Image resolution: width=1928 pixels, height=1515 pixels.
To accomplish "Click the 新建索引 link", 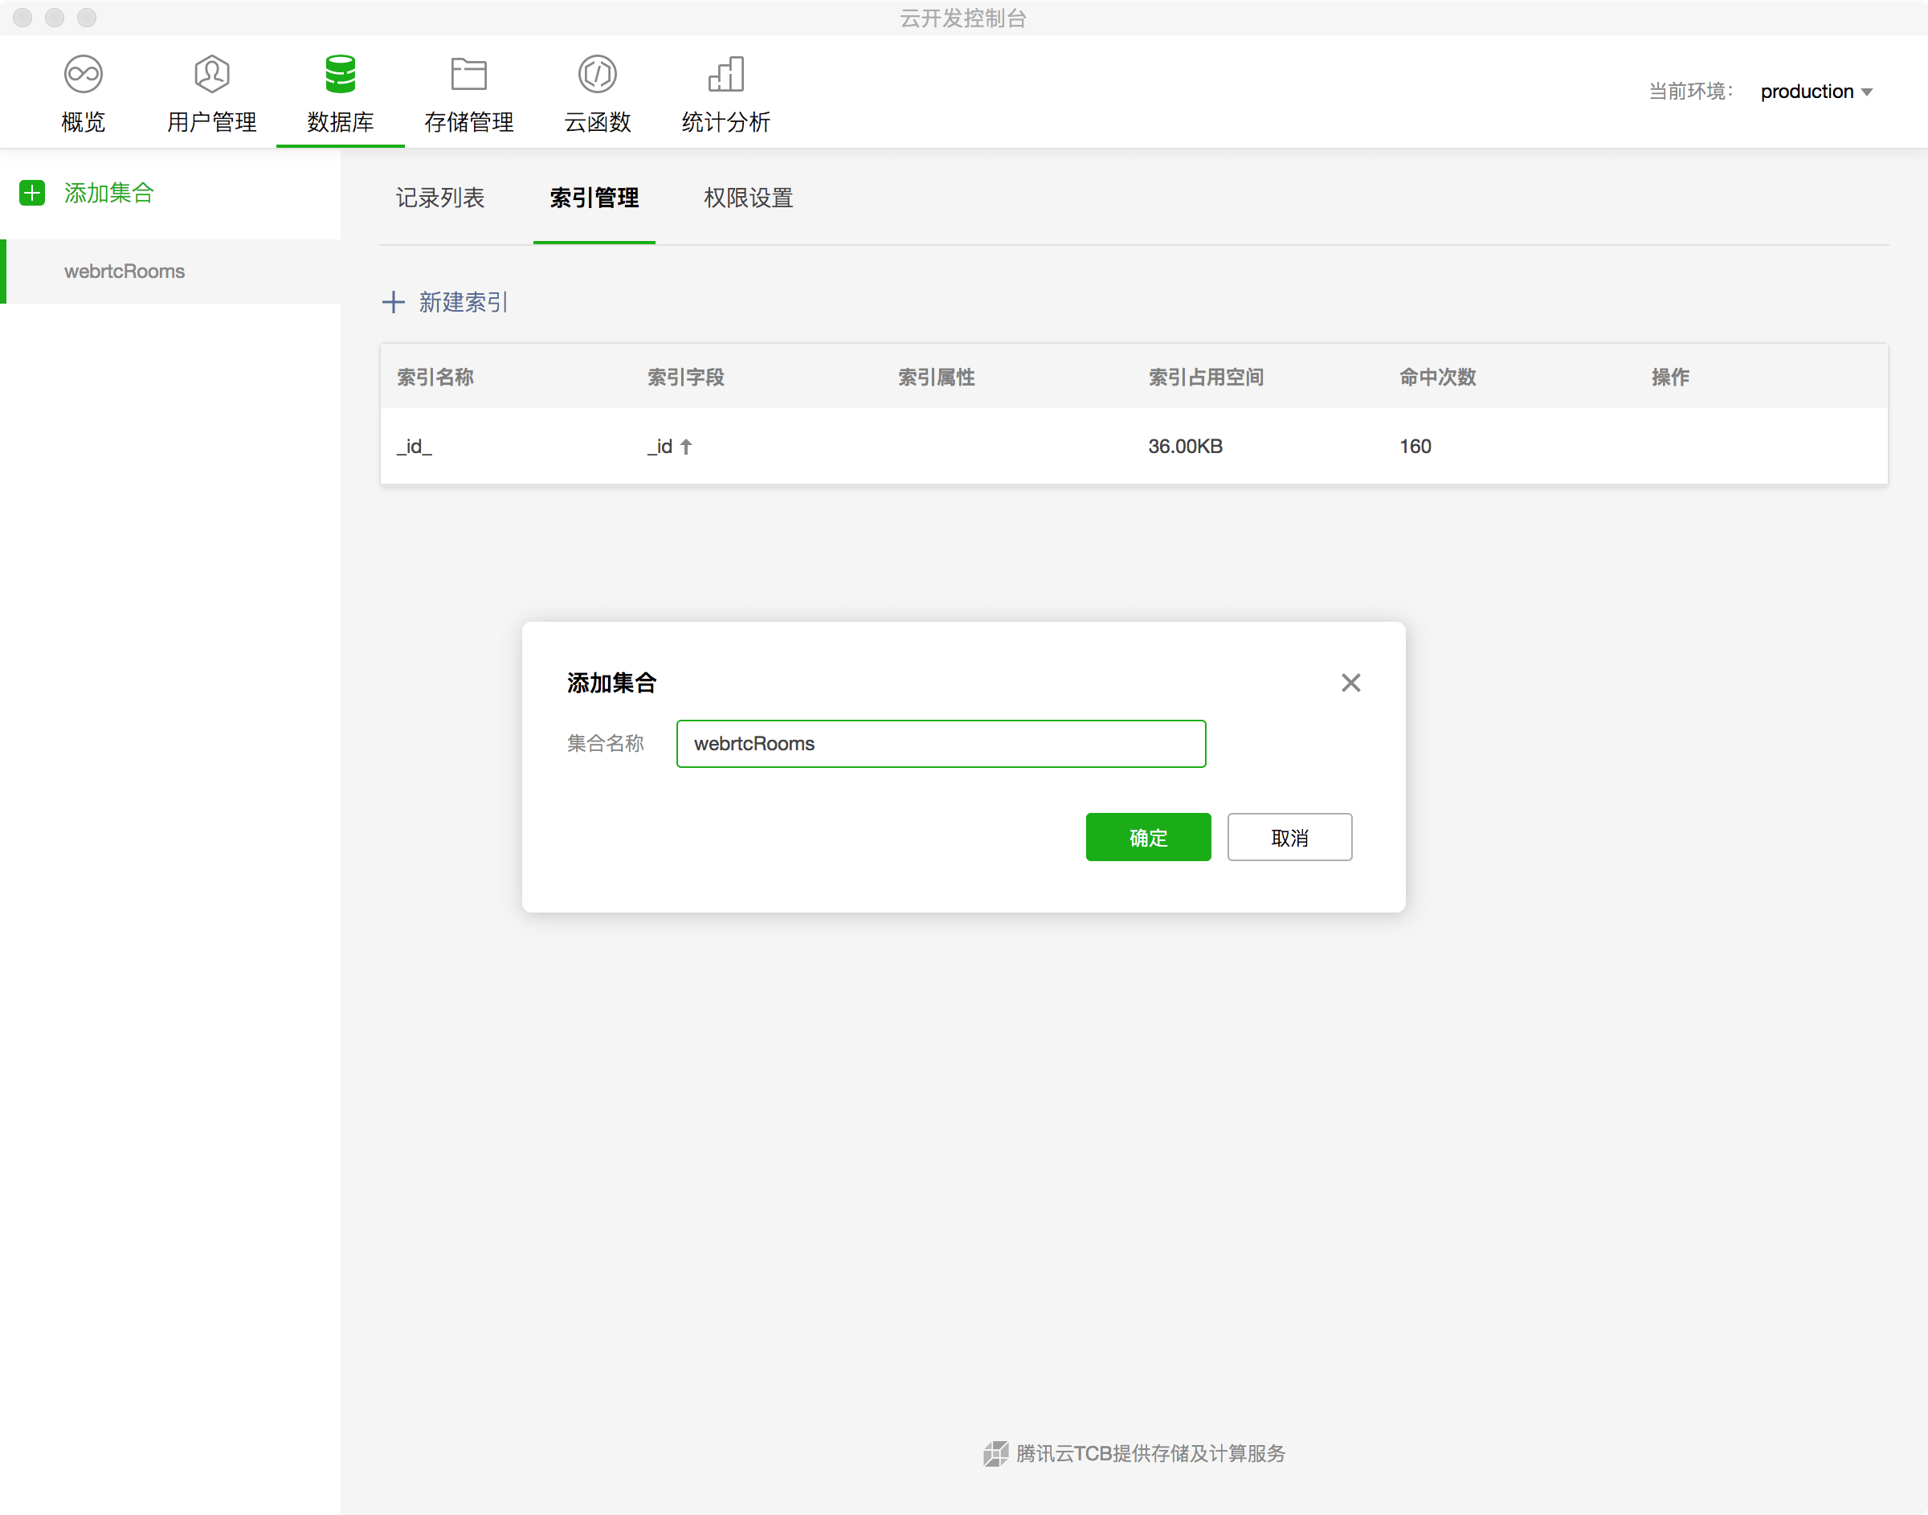I will point(464,303).
